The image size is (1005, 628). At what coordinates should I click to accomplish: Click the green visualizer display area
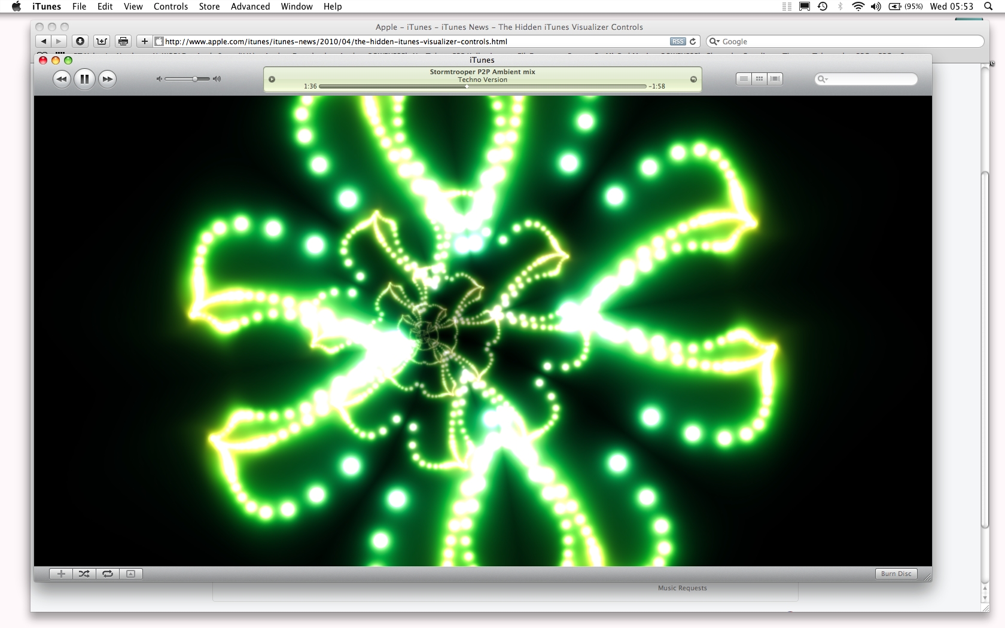point(483,331)
